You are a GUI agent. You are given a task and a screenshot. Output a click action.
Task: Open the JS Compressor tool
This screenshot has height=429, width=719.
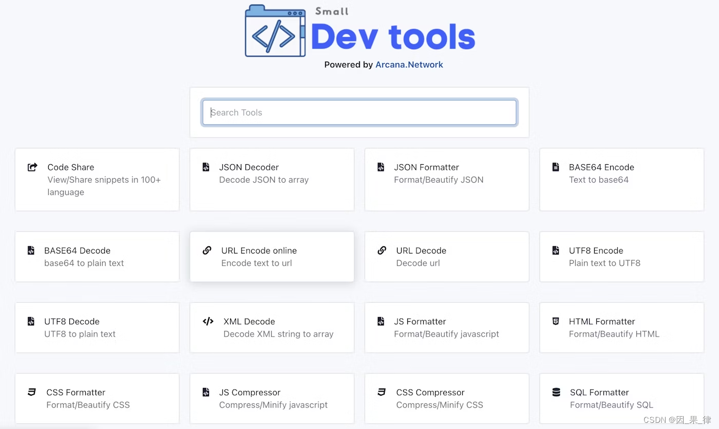(x=272, y=398)
